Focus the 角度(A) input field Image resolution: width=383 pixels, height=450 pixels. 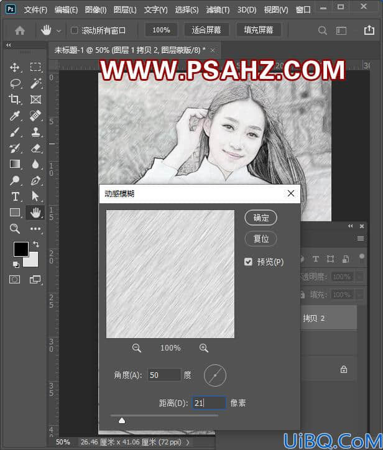(x=164, y=375)
